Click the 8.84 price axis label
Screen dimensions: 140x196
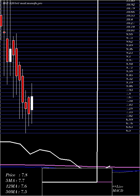pyautogui.click(x=129, y=64)
